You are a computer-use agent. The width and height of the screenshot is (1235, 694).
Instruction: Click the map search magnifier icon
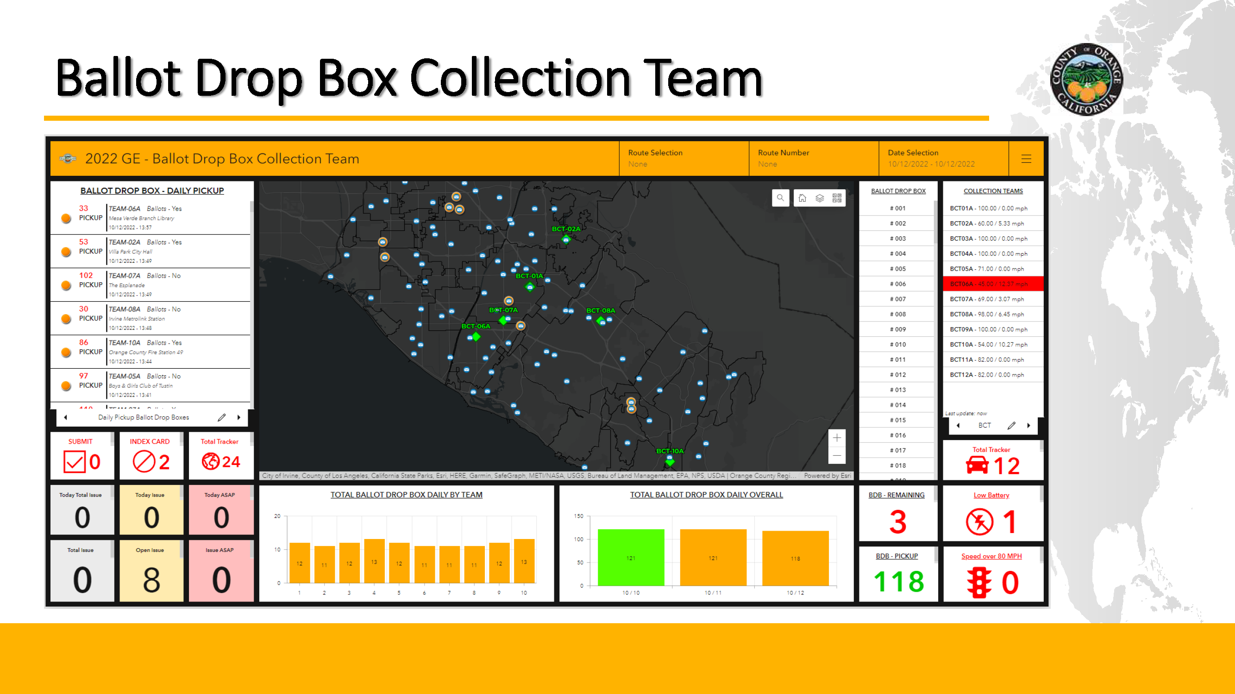coord(781,198)
